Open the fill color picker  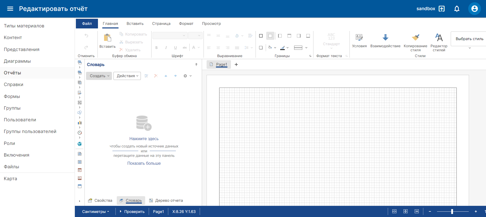tap(272, 47)
